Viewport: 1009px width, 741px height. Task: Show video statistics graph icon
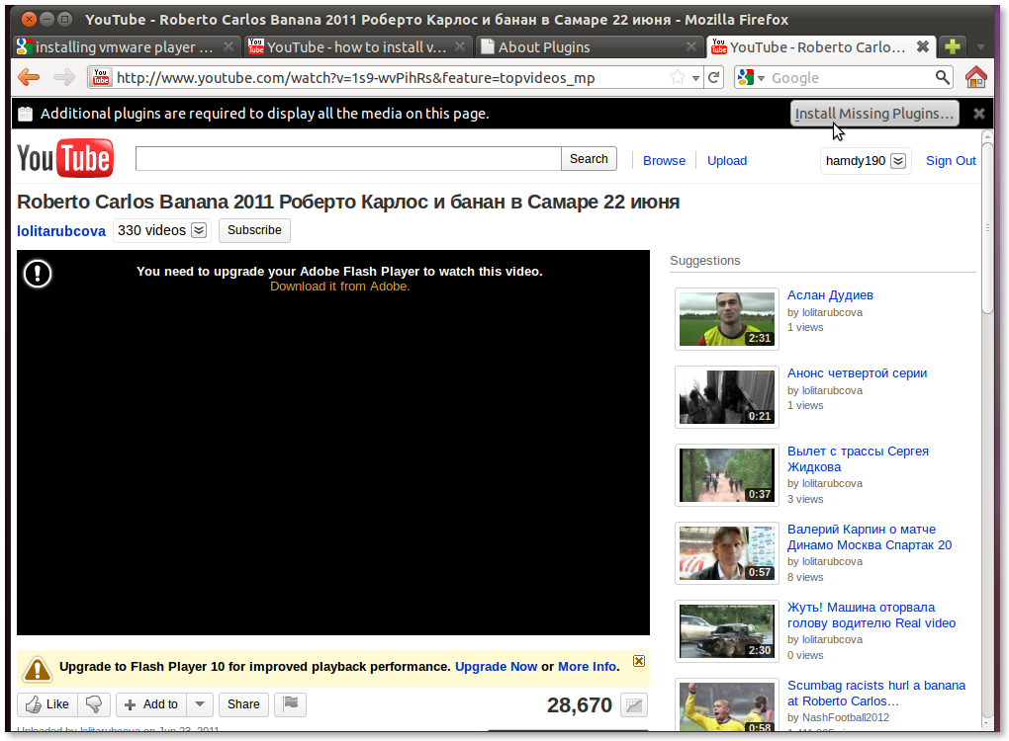pos(634,705)
